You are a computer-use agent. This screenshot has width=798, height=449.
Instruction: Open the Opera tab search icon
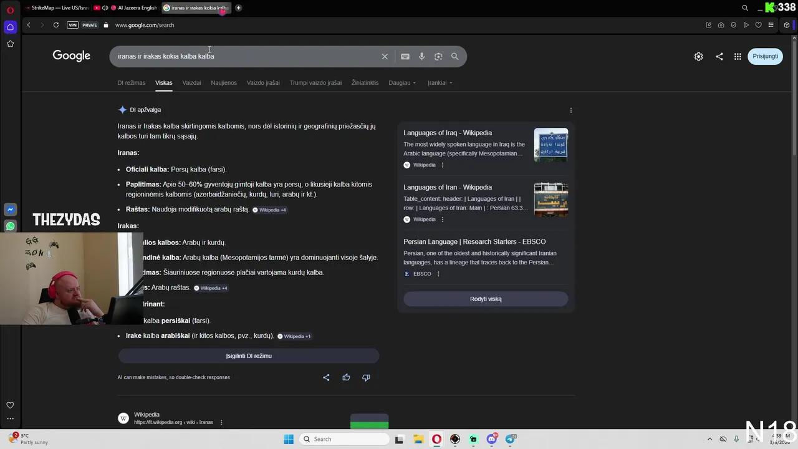point(745,8)
